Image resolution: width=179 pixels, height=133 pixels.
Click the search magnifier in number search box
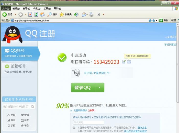point(33,107)
